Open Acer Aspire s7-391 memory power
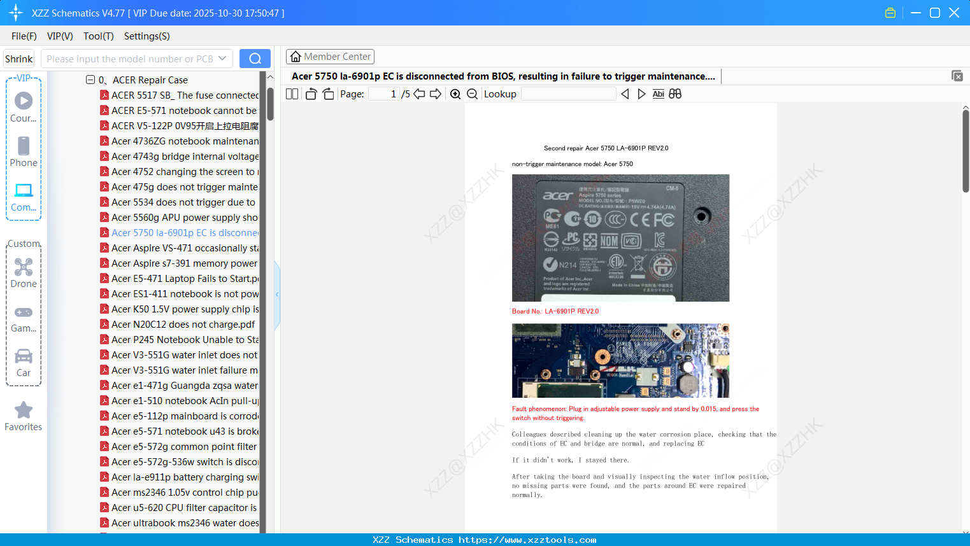Image resolution: width=970 pixels, height=546 pixels. tap(180, 263)
